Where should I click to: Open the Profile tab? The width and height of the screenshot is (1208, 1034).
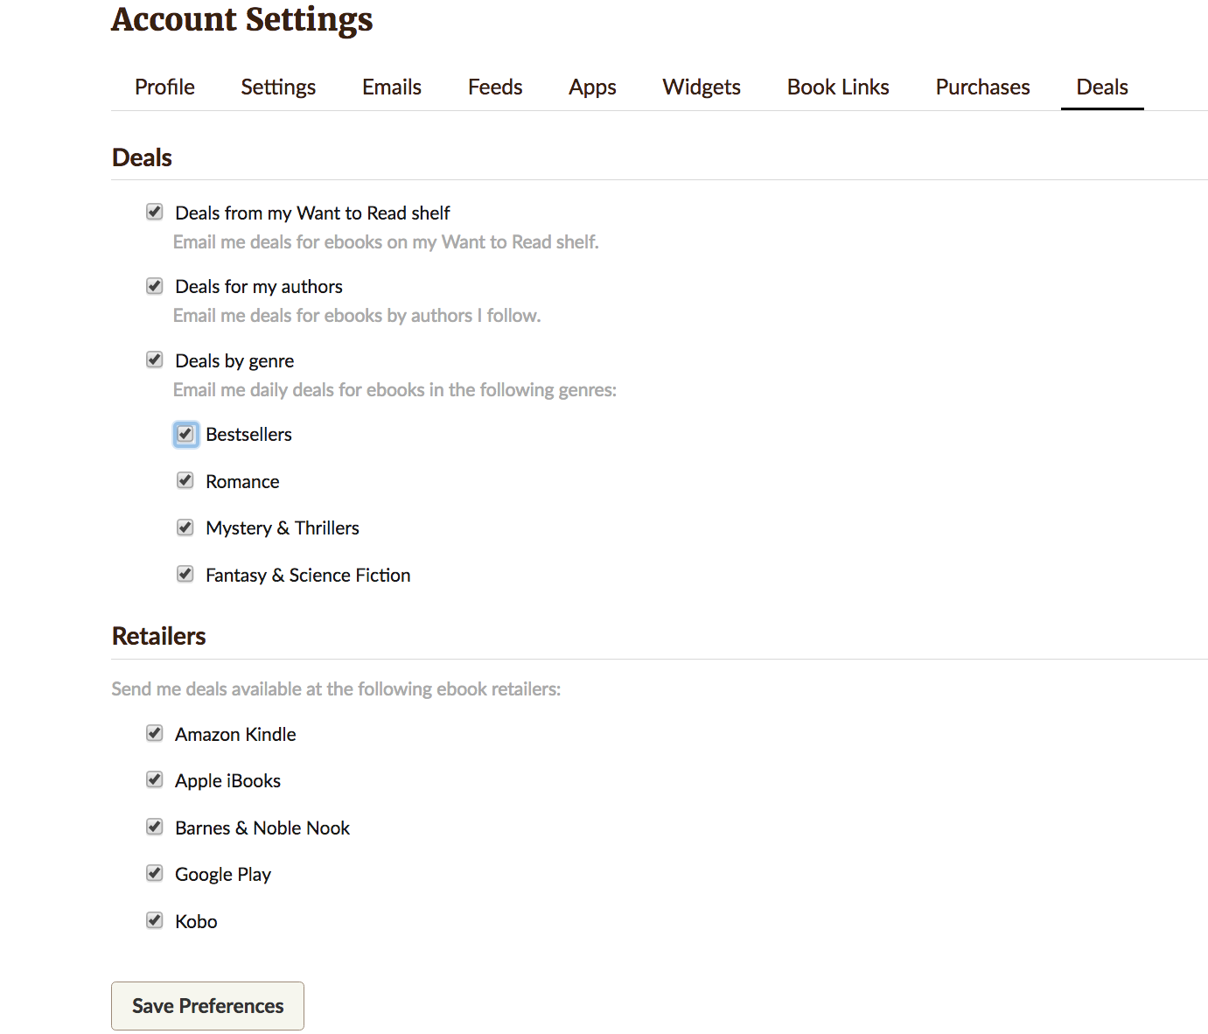(x=164, y=87)
